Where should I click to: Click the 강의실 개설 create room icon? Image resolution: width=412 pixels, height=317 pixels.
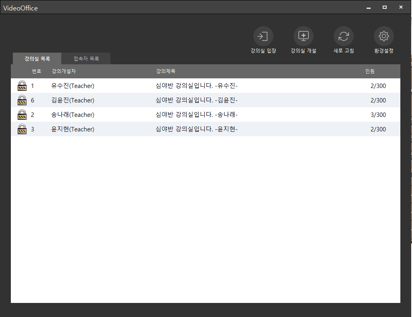click(x=303, y=37)
